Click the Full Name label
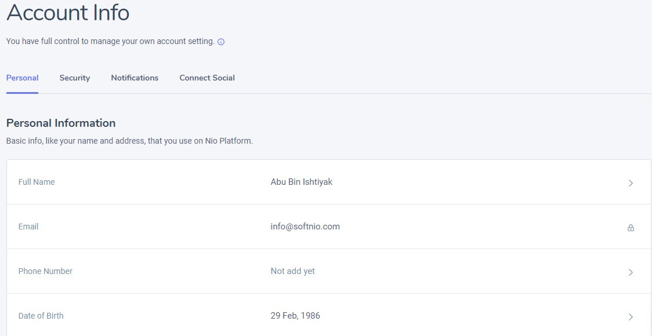This screenshot has width=652, height=336. [x=37, y=182]
